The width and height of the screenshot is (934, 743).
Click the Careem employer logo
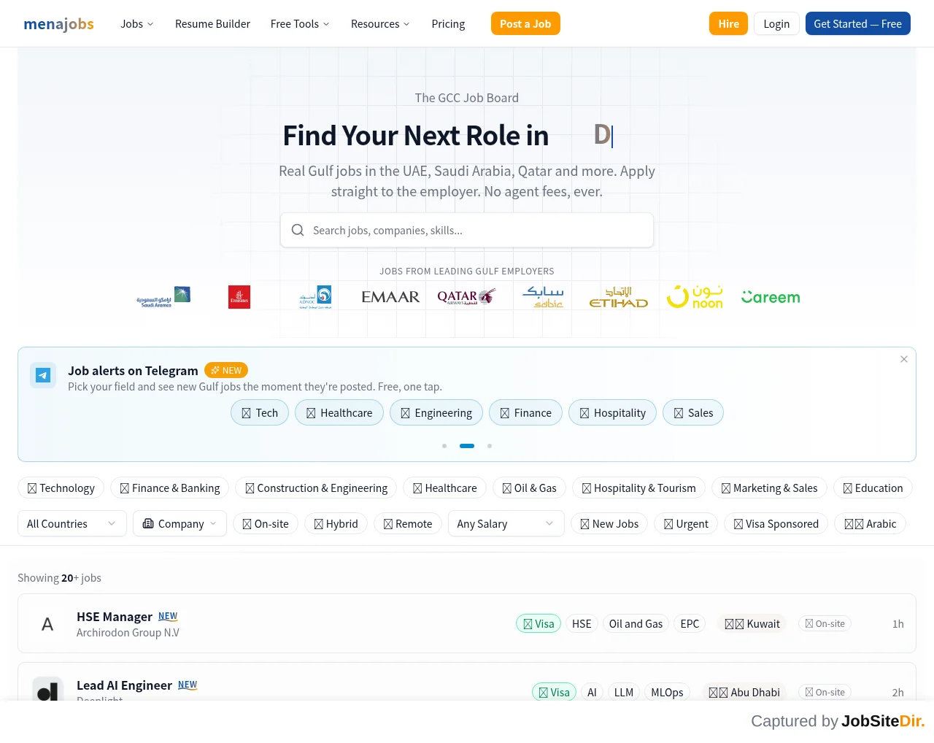pyautogui.click(x=771, y=297)
